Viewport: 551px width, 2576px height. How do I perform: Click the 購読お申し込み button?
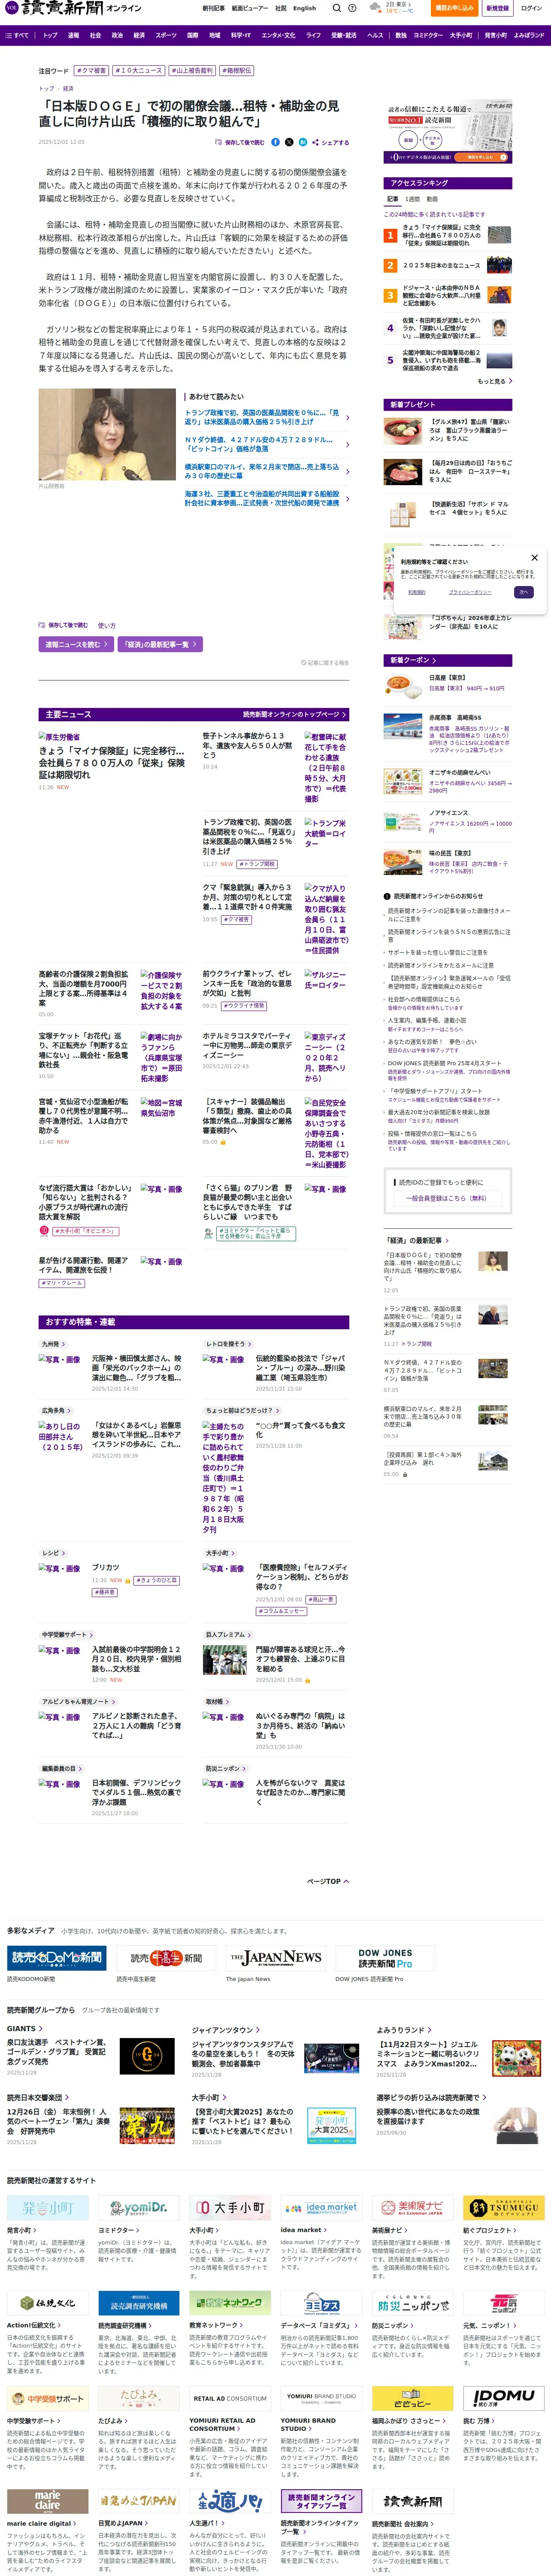coord(454,8)
